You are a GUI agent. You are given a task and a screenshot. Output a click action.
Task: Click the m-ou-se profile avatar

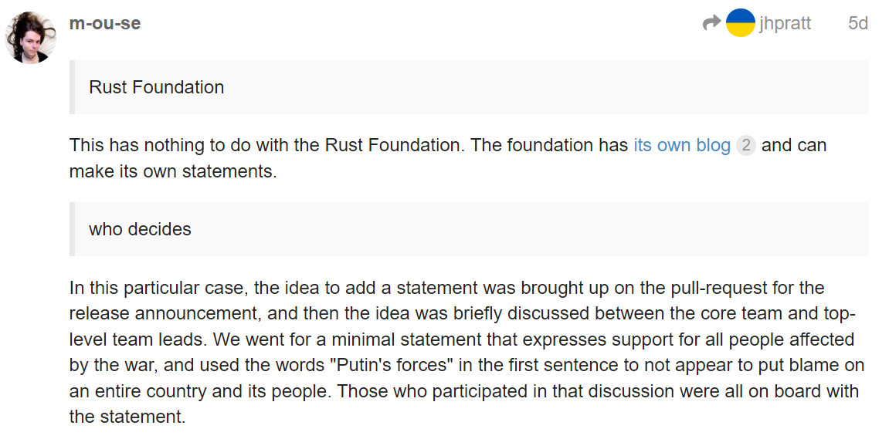coord(31,36)
